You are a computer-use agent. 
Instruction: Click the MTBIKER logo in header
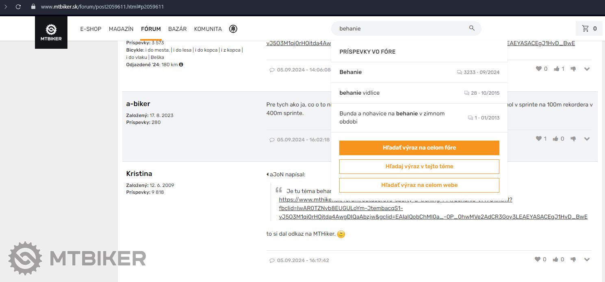pyautogui.click(x=51, y=33)
